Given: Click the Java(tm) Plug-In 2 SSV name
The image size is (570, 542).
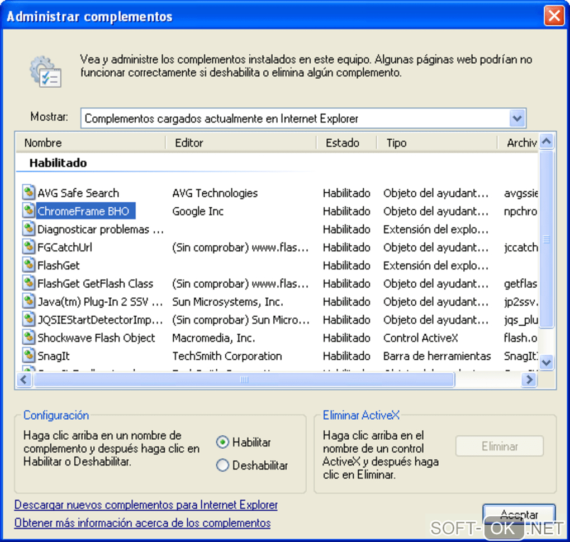Looking at the screenshot, I should point(101,302).
